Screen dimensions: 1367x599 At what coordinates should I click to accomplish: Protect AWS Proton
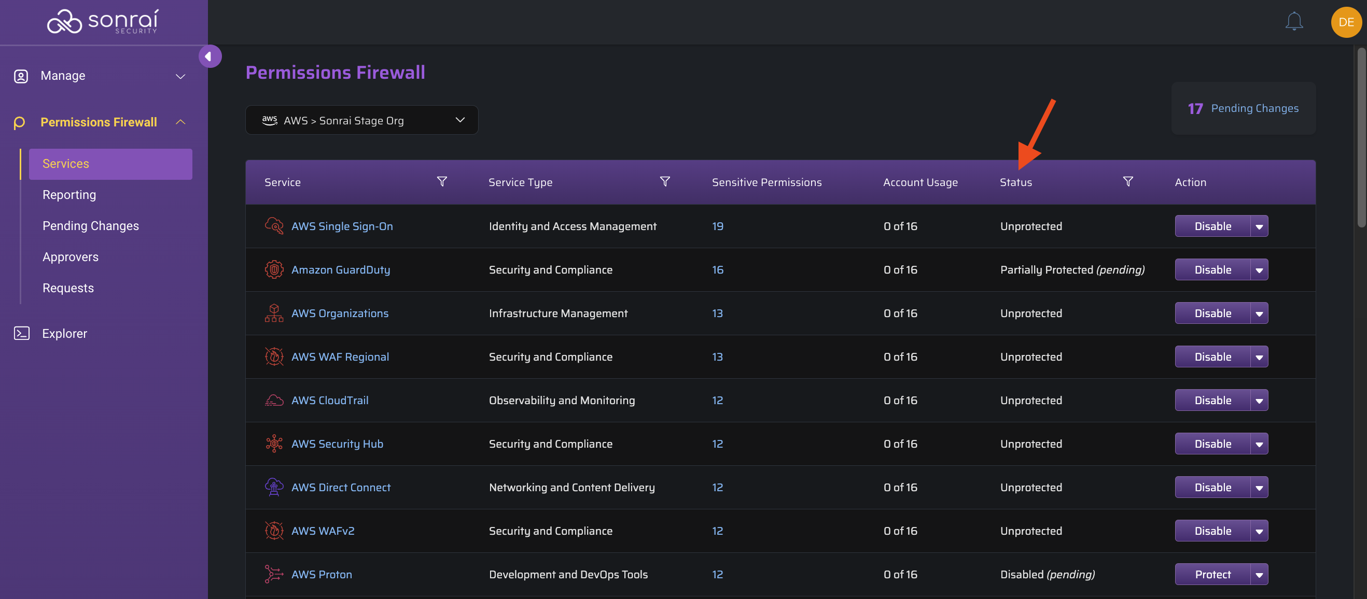1212,574
